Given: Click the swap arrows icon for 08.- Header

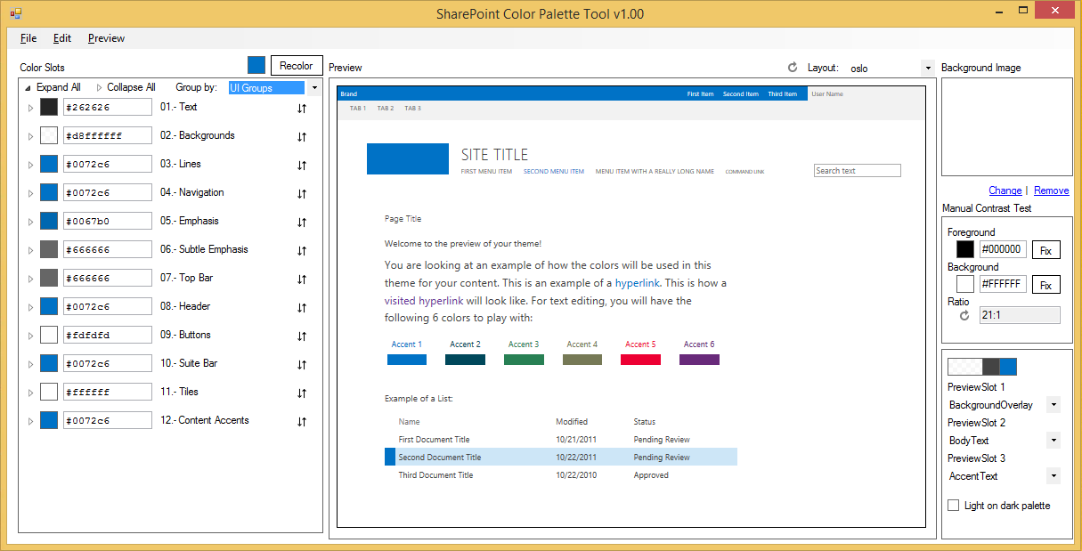Looking at the screenshot, I should (302, 308).
